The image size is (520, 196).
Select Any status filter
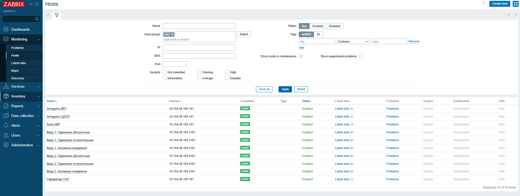click(304, 26)
